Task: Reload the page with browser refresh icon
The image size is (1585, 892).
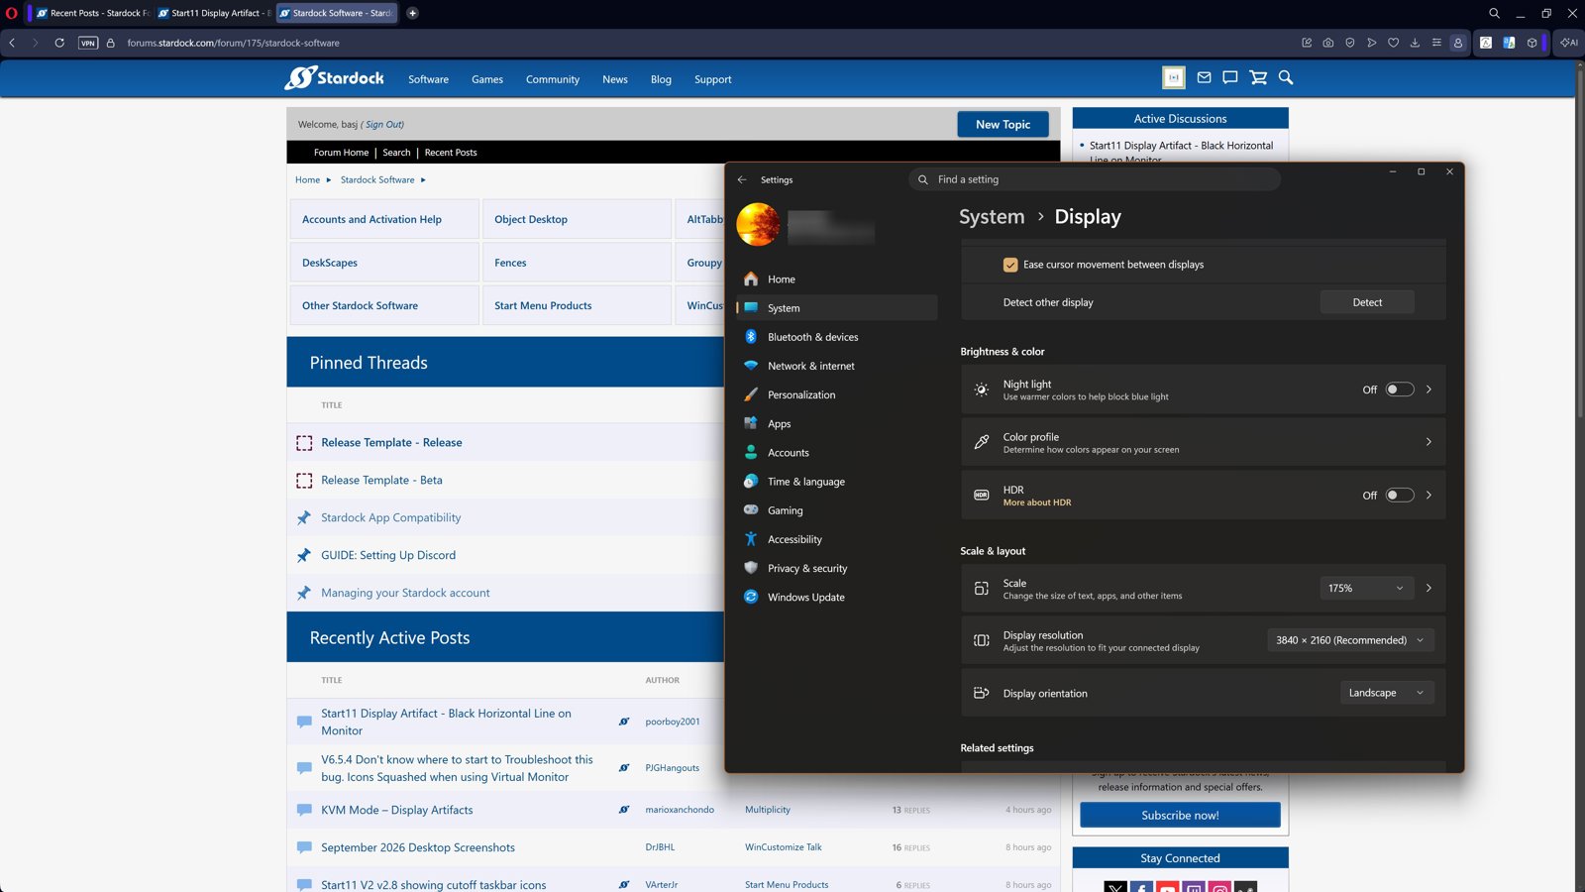Action: [59, 43]
